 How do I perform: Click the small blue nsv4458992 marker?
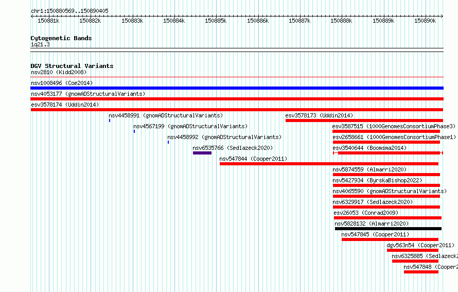168,142
